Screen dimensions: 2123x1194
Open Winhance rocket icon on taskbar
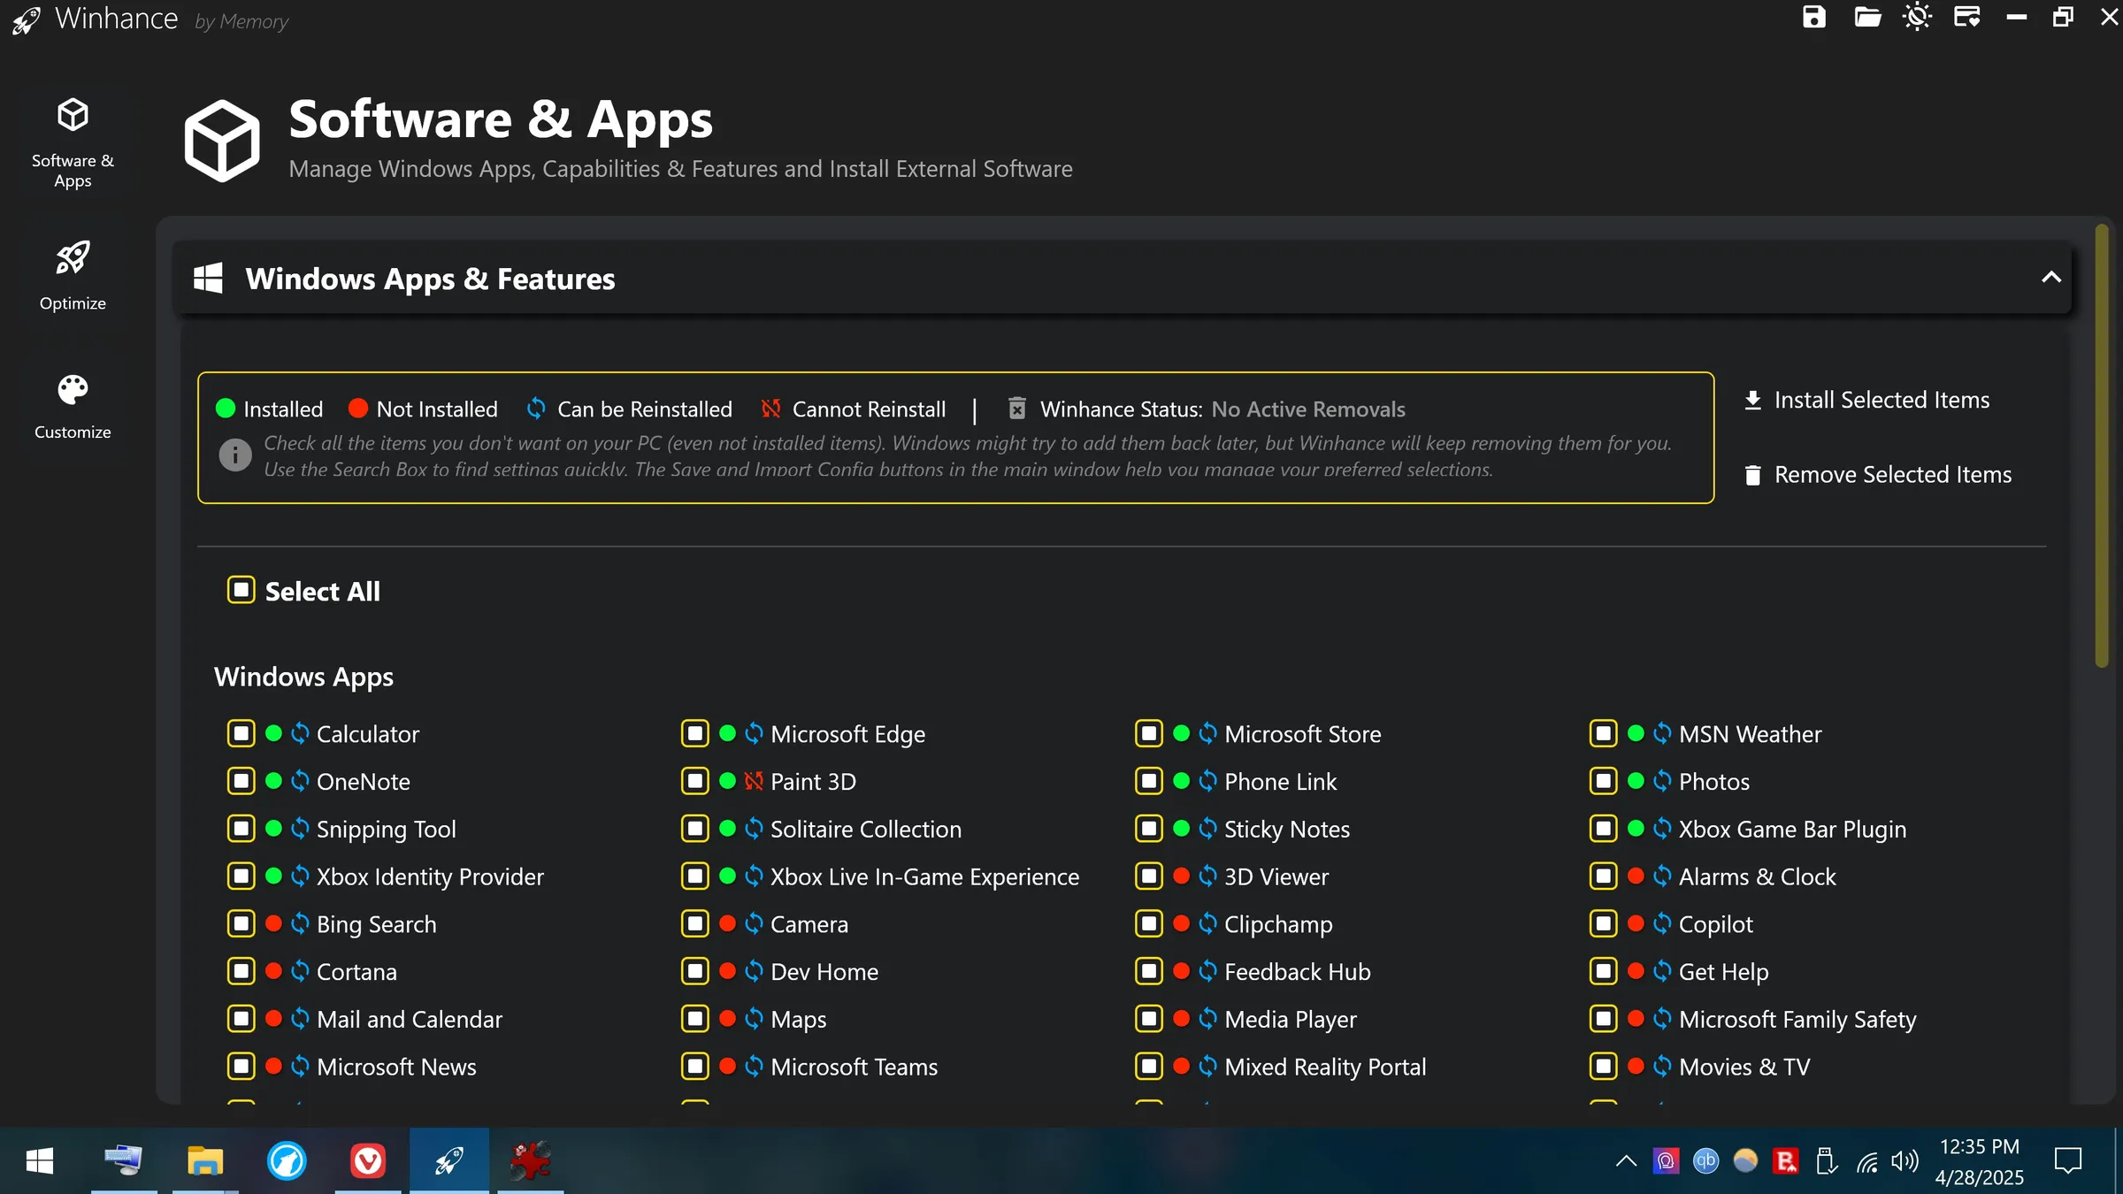pyautogui.click(x=448, y=1160)
